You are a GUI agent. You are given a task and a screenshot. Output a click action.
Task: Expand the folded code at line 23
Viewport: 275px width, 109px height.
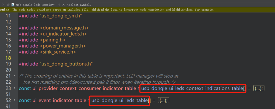point(15,88)
